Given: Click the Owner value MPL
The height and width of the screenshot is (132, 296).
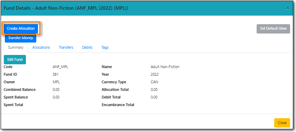Looking at the screenshot, I should click(x=56, y=82).
